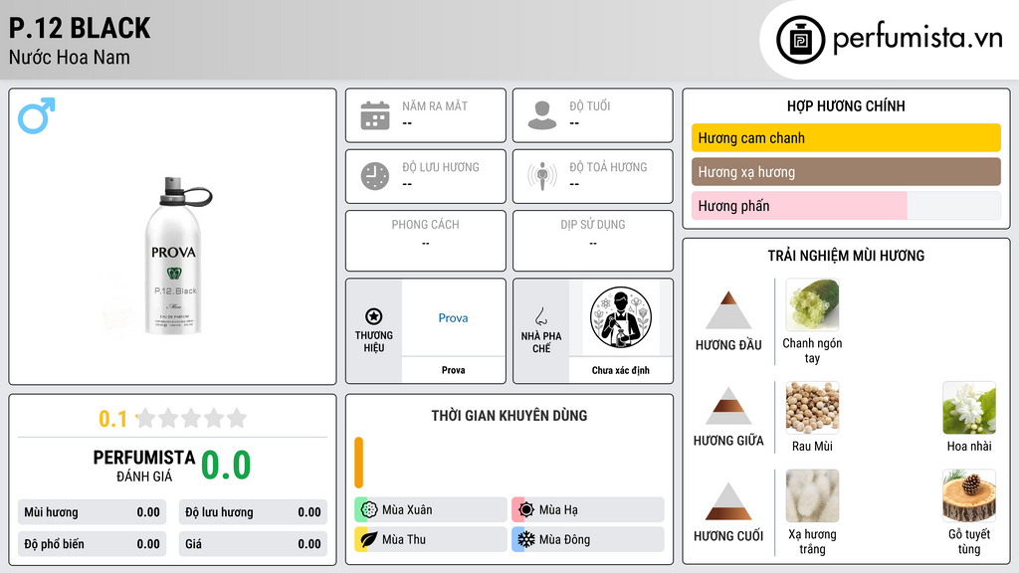The image size is (1019, 573).
Task: Click the Hương đầu pyramid icon
Action: click(x=728, y=310)
